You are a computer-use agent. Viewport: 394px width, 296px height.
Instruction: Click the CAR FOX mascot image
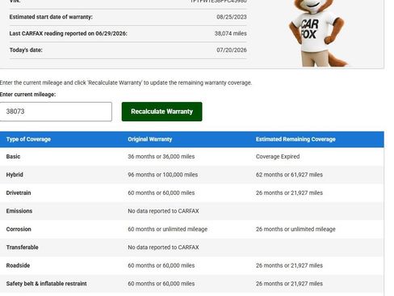(x=317, y=33)
